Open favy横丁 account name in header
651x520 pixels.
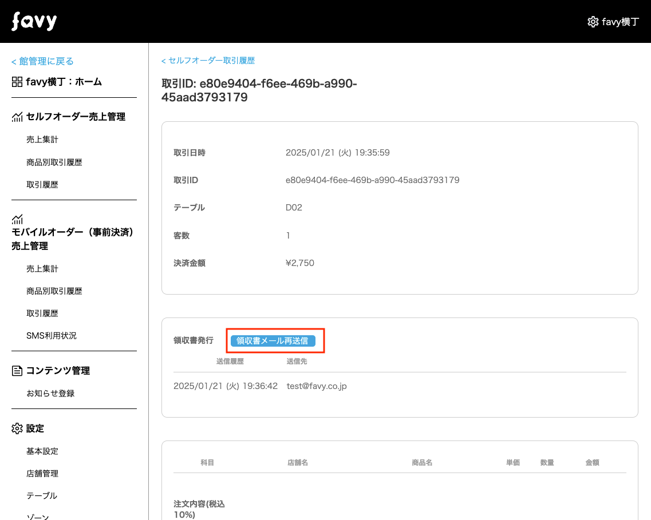(x=620, y=22)
